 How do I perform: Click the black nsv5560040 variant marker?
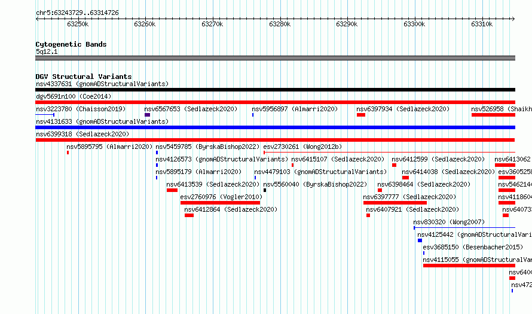(265, 190)
